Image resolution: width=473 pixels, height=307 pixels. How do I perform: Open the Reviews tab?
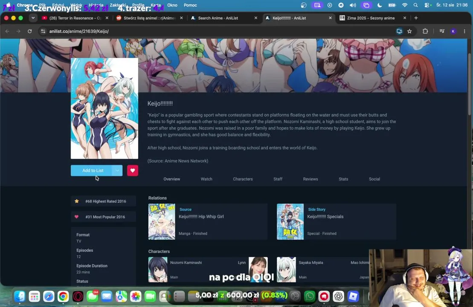[x=310, y=179]
